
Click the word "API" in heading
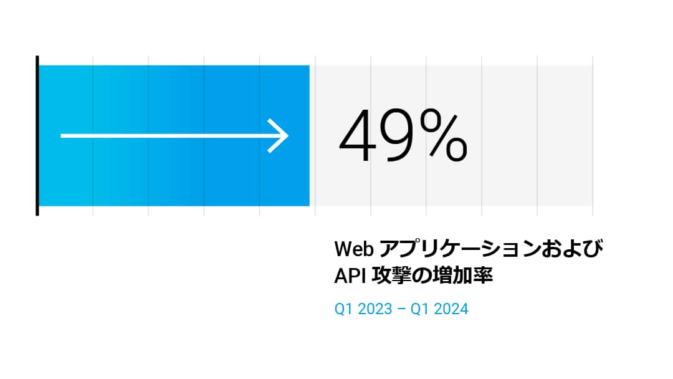tap(348, 276)
